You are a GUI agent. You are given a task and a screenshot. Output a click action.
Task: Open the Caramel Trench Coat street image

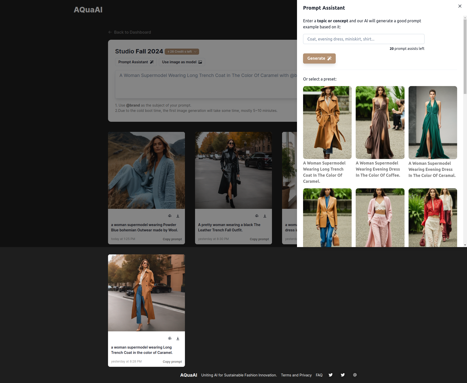pos(146,293)
